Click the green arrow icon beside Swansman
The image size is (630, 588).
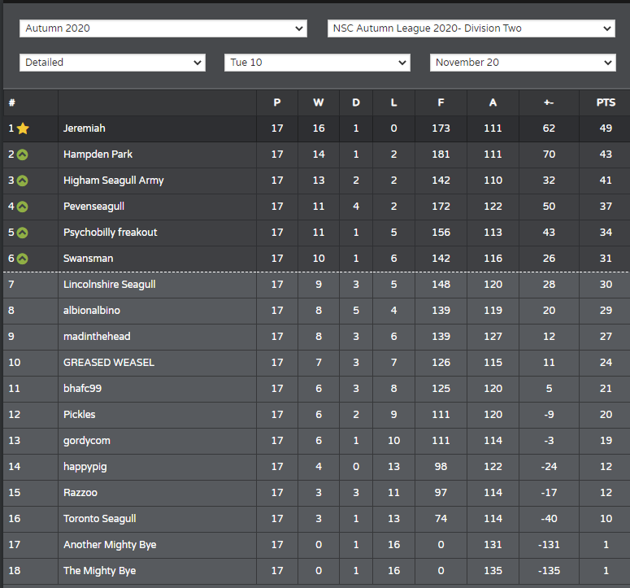pyautogui.click(x=23, y=259)
